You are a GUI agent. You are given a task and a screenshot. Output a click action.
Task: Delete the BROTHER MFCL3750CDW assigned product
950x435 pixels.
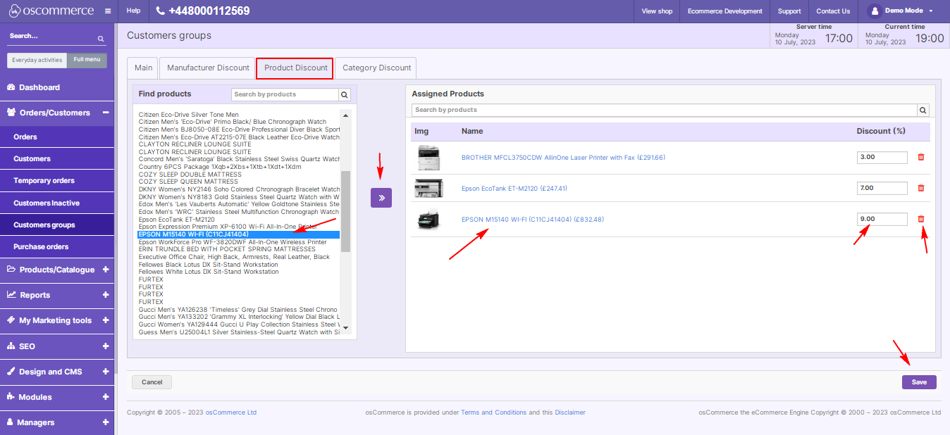point(920,157)
